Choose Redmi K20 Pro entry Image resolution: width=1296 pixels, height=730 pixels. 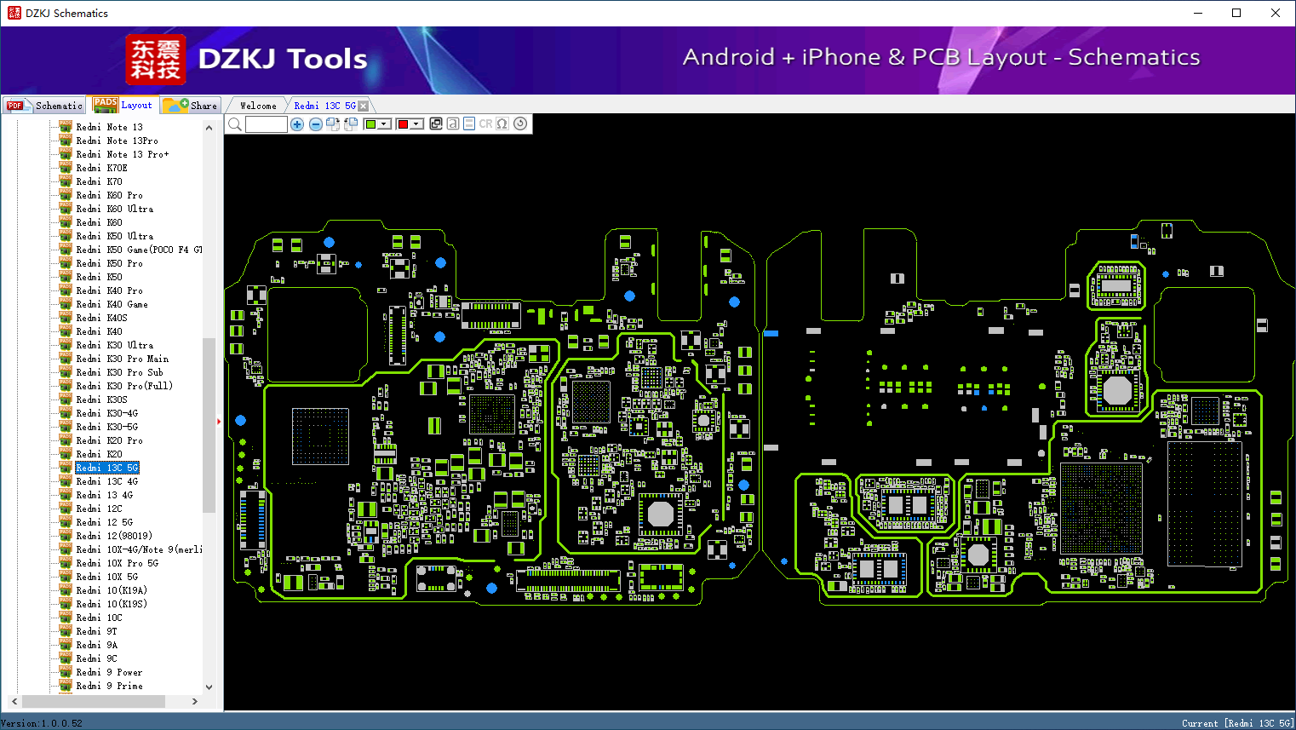(x=109, y=440)
